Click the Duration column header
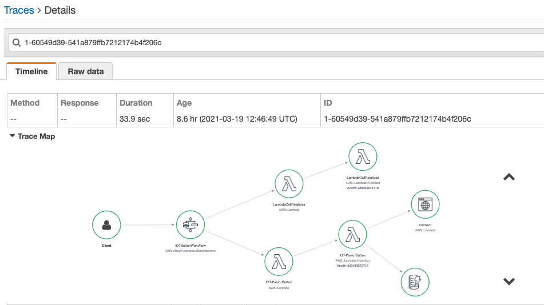Image resolution: width=544 pixels, height=305 pixels. [136, 103]
